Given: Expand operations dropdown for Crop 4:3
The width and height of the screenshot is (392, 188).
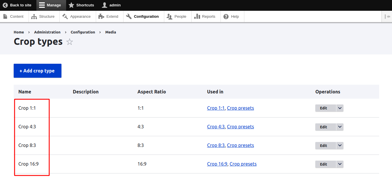Looking at the screenshot, I should point(340,127).
